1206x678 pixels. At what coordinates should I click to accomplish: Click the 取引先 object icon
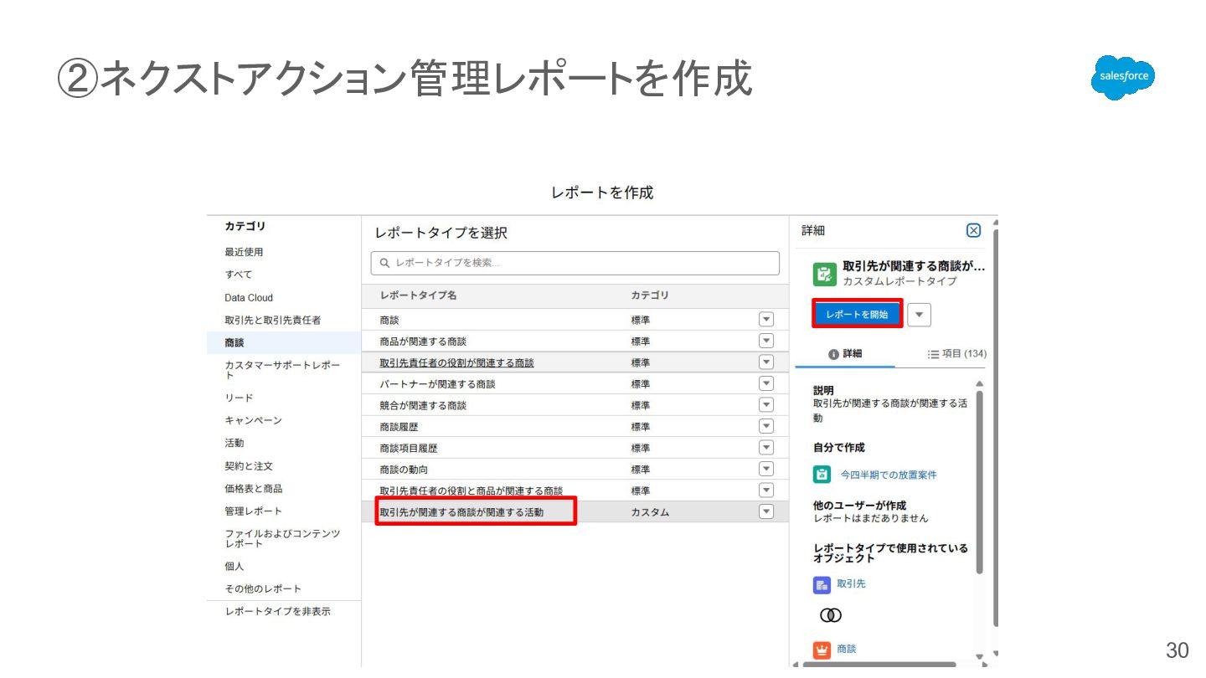[x=822, y=584]
